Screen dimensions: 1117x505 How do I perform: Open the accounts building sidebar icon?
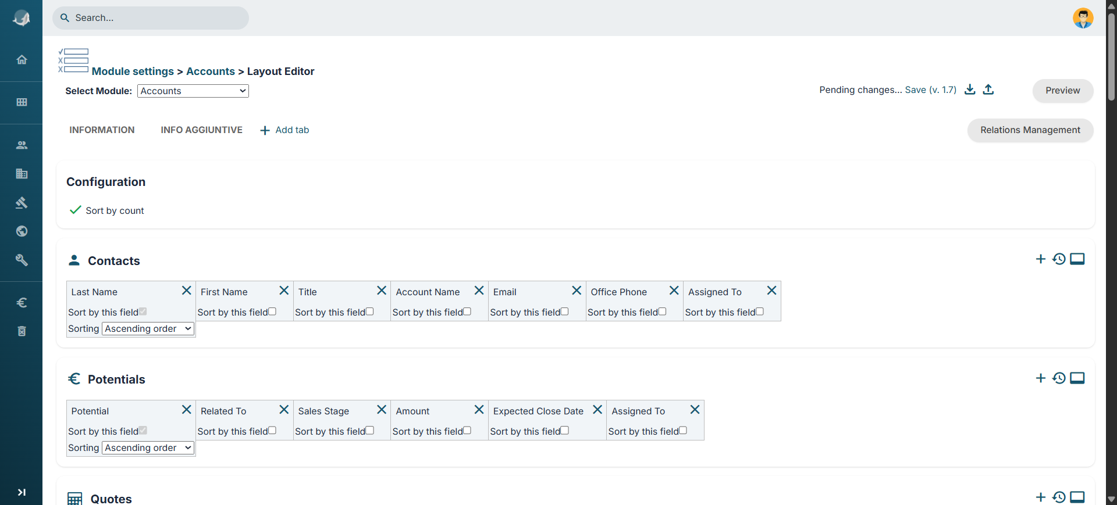[x=22, y=174]
